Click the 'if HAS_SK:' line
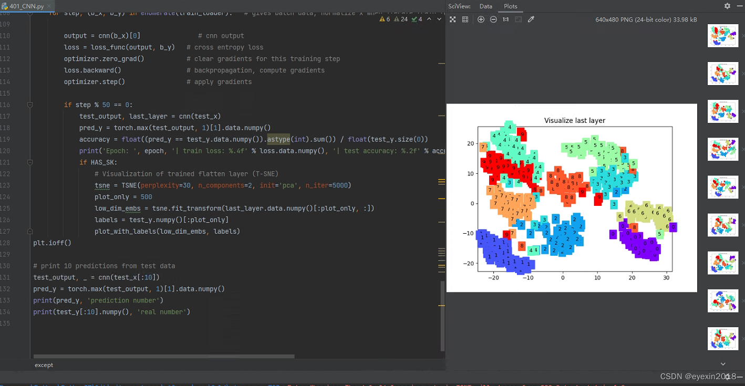Viewport: 745px width, 386px height. 99,162
